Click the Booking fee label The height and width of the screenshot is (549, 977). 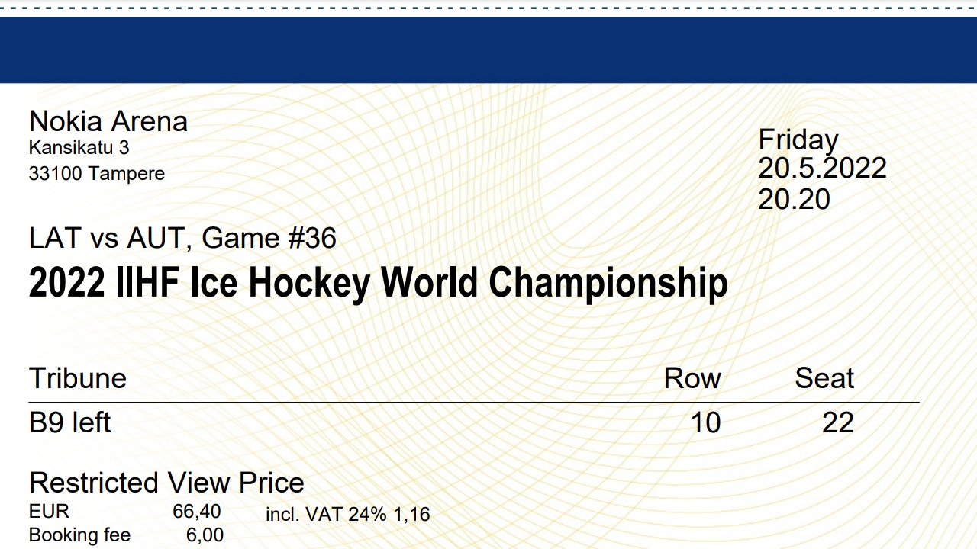pos(79,536)
